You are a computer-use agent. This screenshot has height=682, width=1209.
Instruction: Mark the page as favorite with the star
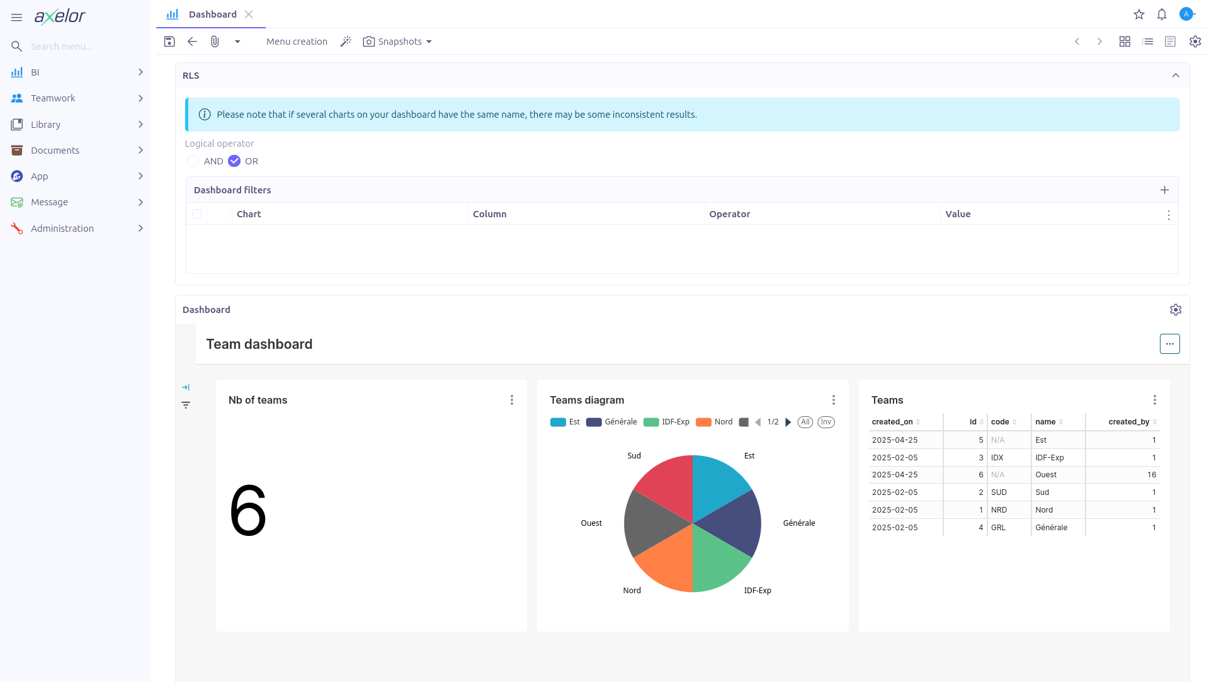[1139, 14]
